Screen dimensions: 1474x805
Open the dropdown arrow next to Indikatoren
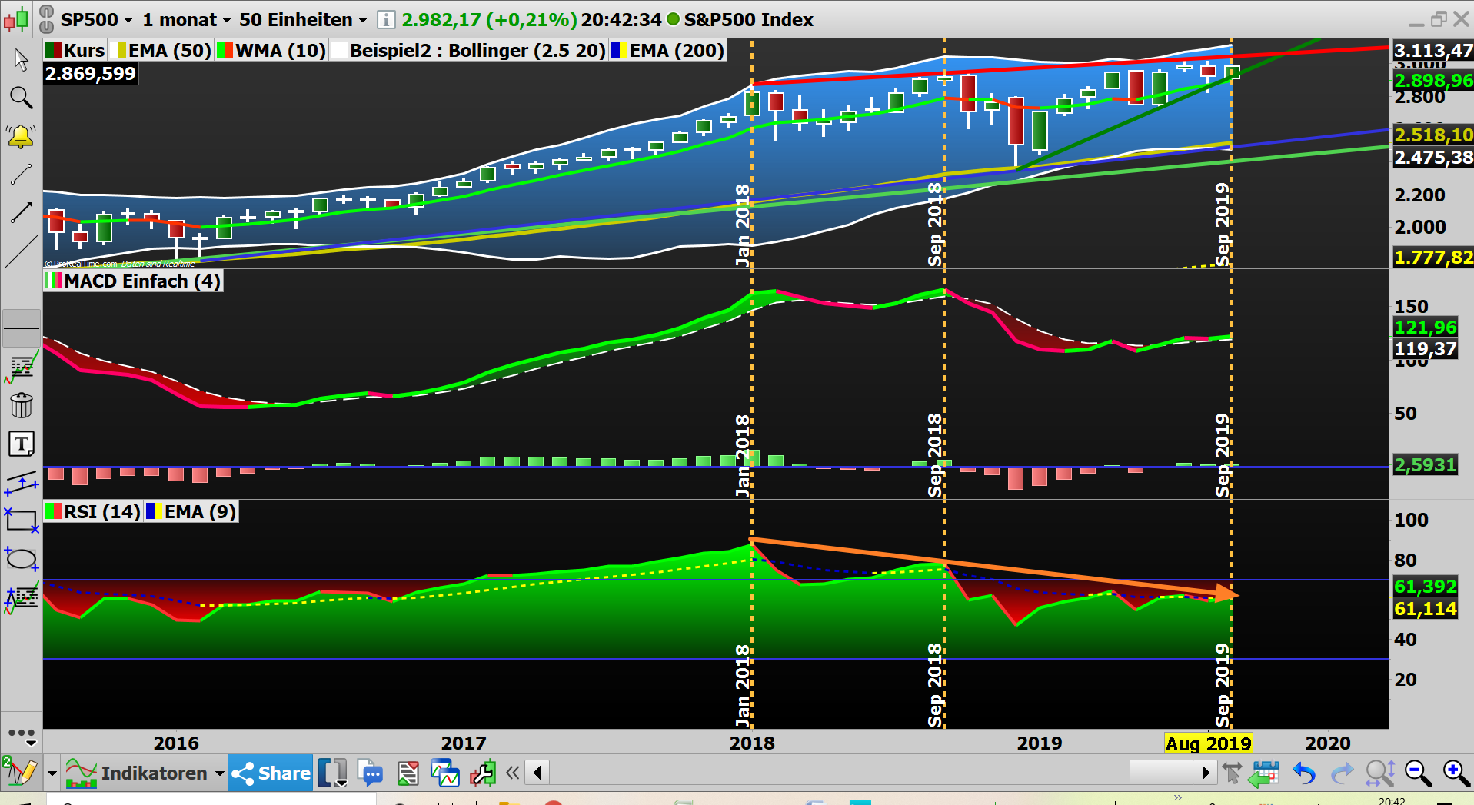(x=220, y=773)
